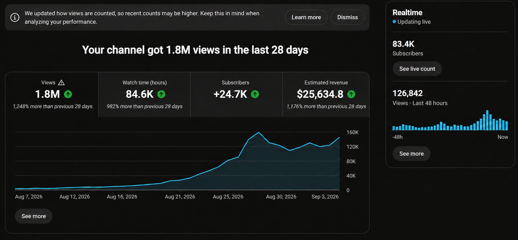
Task: Click the tallest bar in the 48-hour chart
Action: click(487, 120)
